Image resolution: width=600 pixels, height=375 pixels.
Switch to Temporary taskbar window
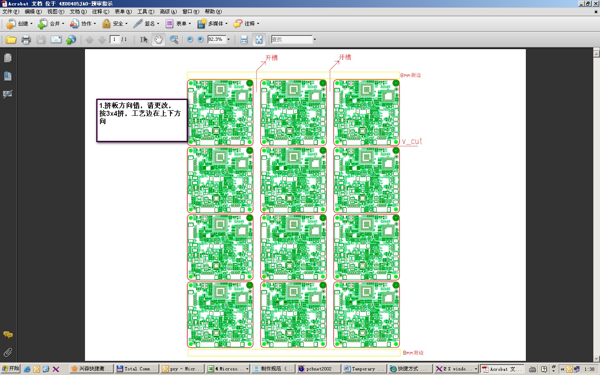pos(364,369)
